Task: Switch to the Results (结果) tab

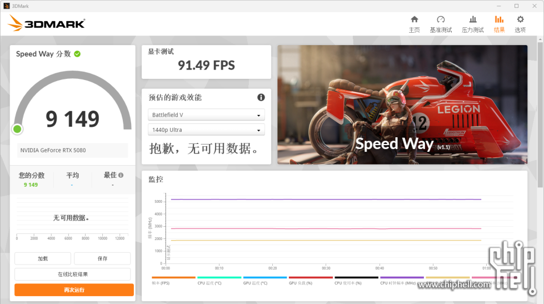Action: click(x=499, y=23)
